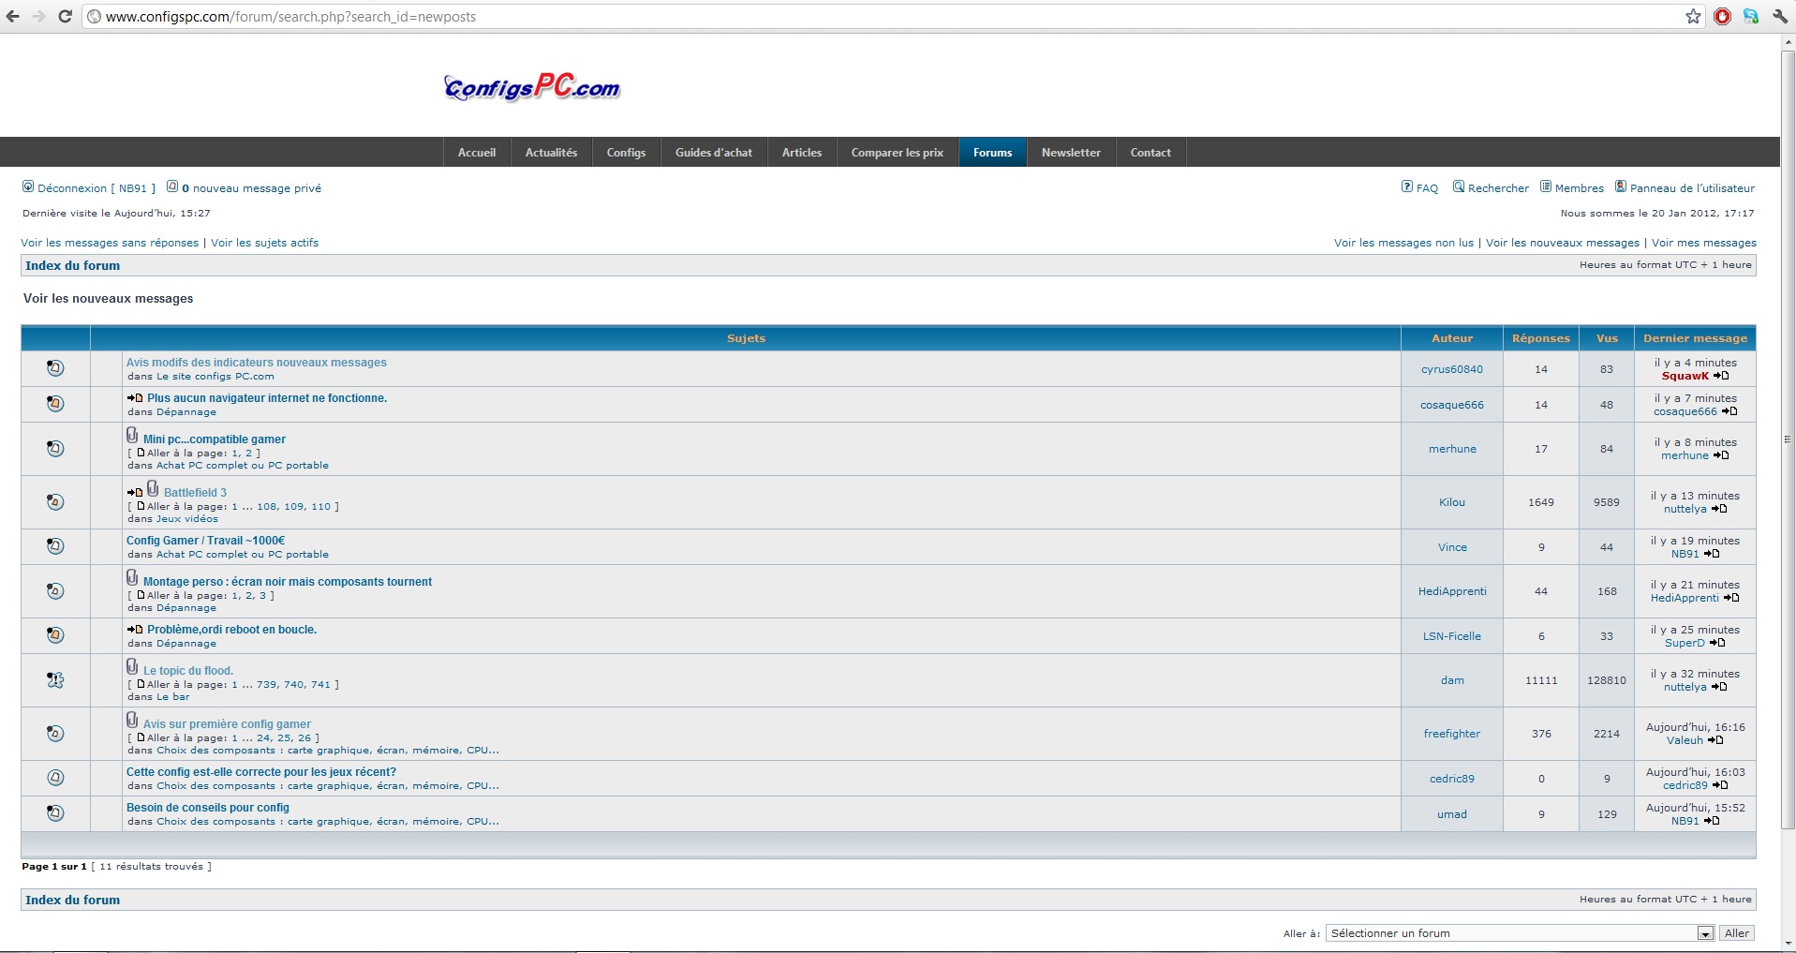This screenshot has width=1796, height=953.
Task: Click the browser reload icon
Action: click(x=65, y=17)
